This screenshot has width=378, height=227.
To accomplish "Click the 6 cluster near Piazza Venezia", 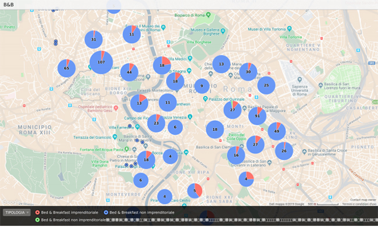I will [x=175, y=127].
